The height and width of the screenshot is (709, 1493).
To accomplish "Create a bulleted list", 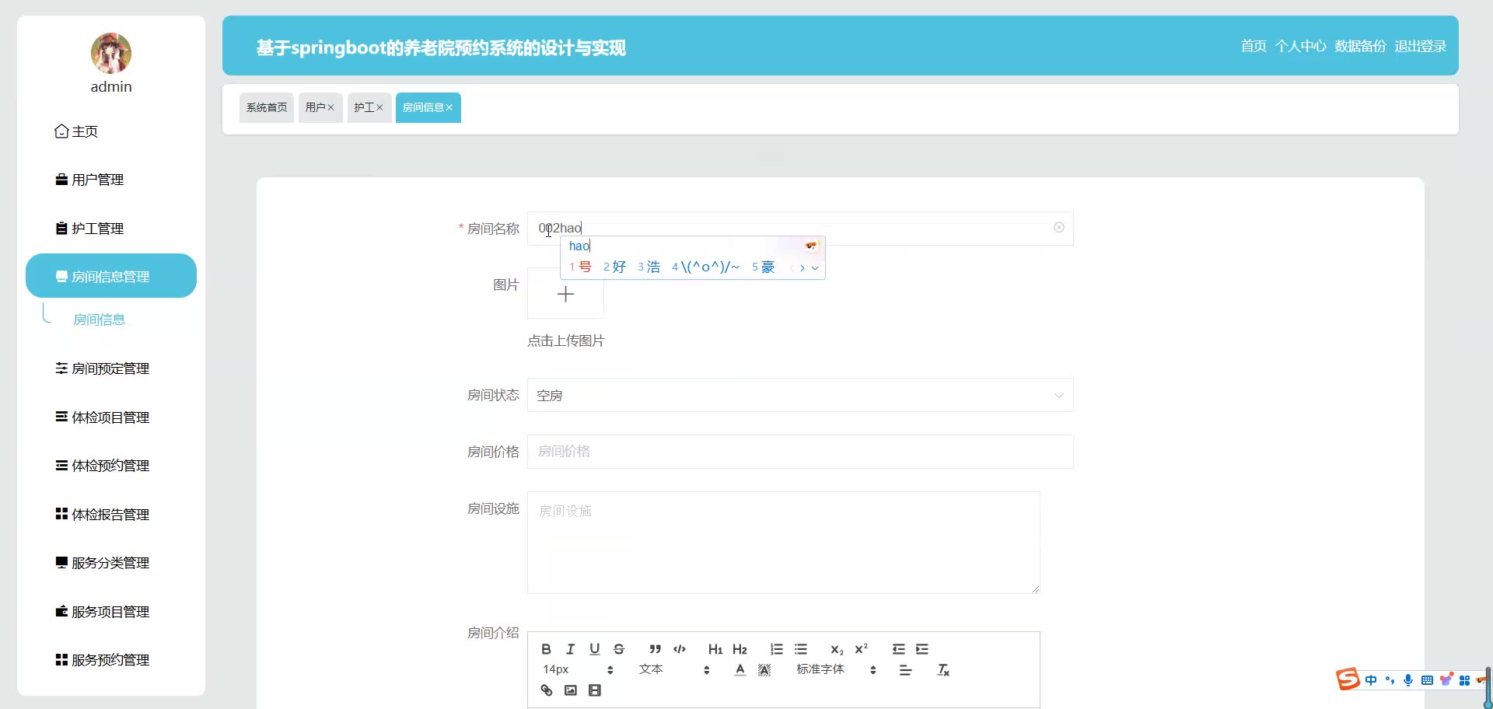I will coord(801,649).
